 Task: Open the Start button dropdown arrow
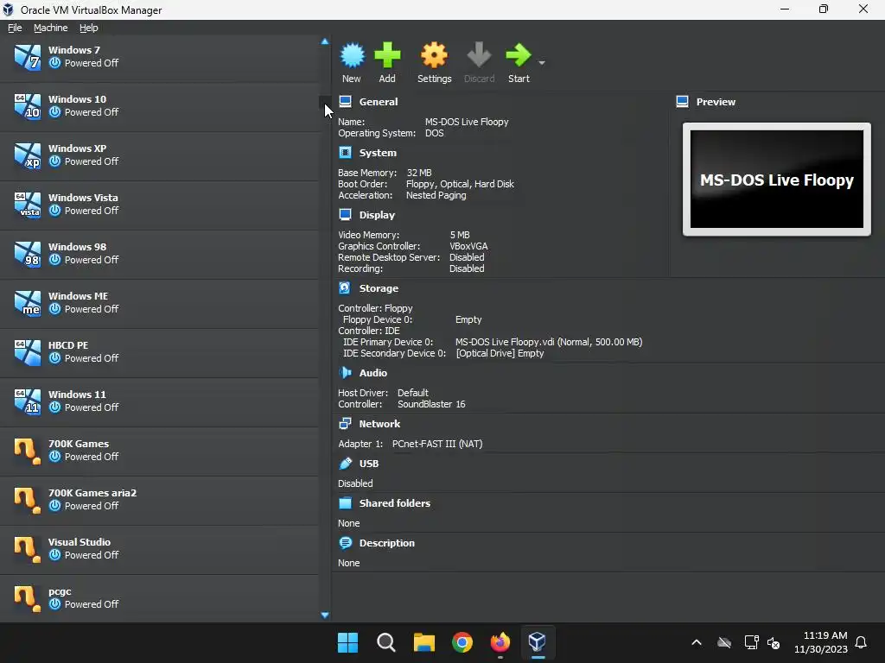(x=542, y=62)
